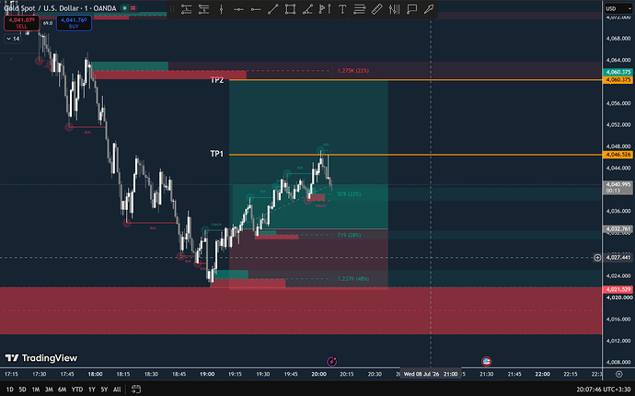635x396 pixels.
Task: Click the plus button on crosshair price label
Action: point(597,257)
